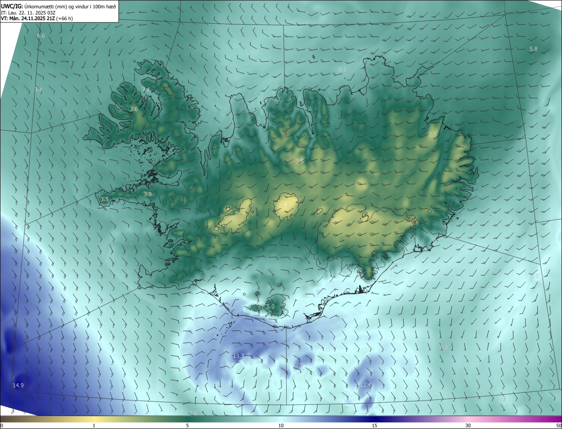Click the 7.4 value over the western ocean
562x429 pixels.
38,89
